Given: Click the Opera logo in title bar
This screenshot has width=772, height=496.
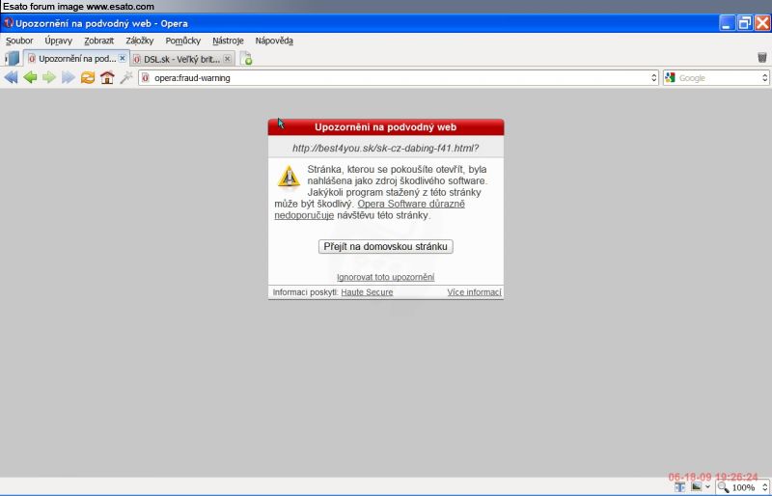Looking at the screenshot, I should pos(9,23).
